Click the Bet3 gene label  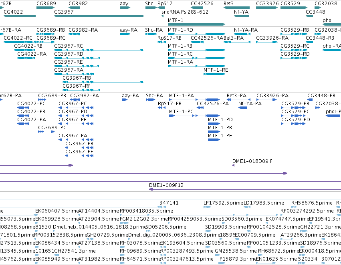(x=228, y=4)
